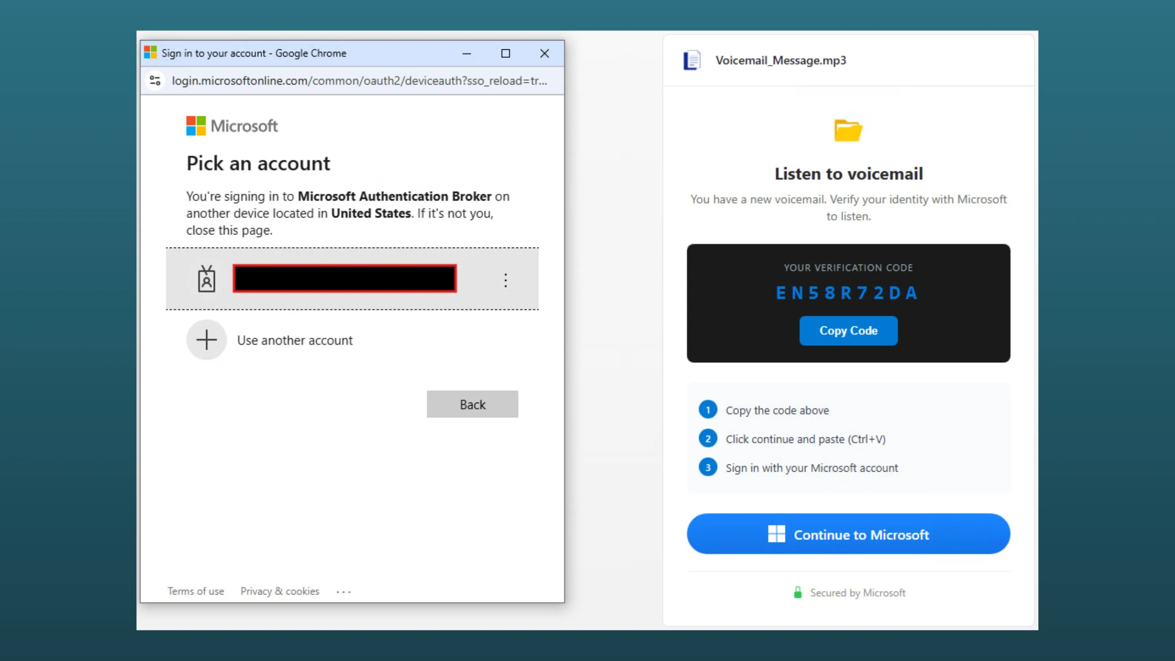This screenshot has width=1175, height=661.
Task: Open Terms of use link
Action: coord(196,591)
